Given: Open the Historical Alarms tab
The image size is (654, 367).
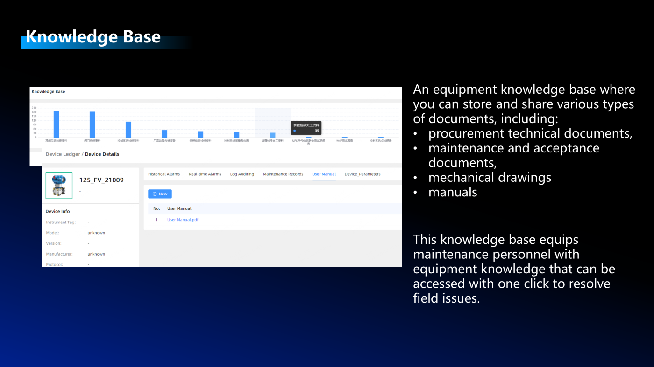Looking at the screenshot, I should [164, 174].
